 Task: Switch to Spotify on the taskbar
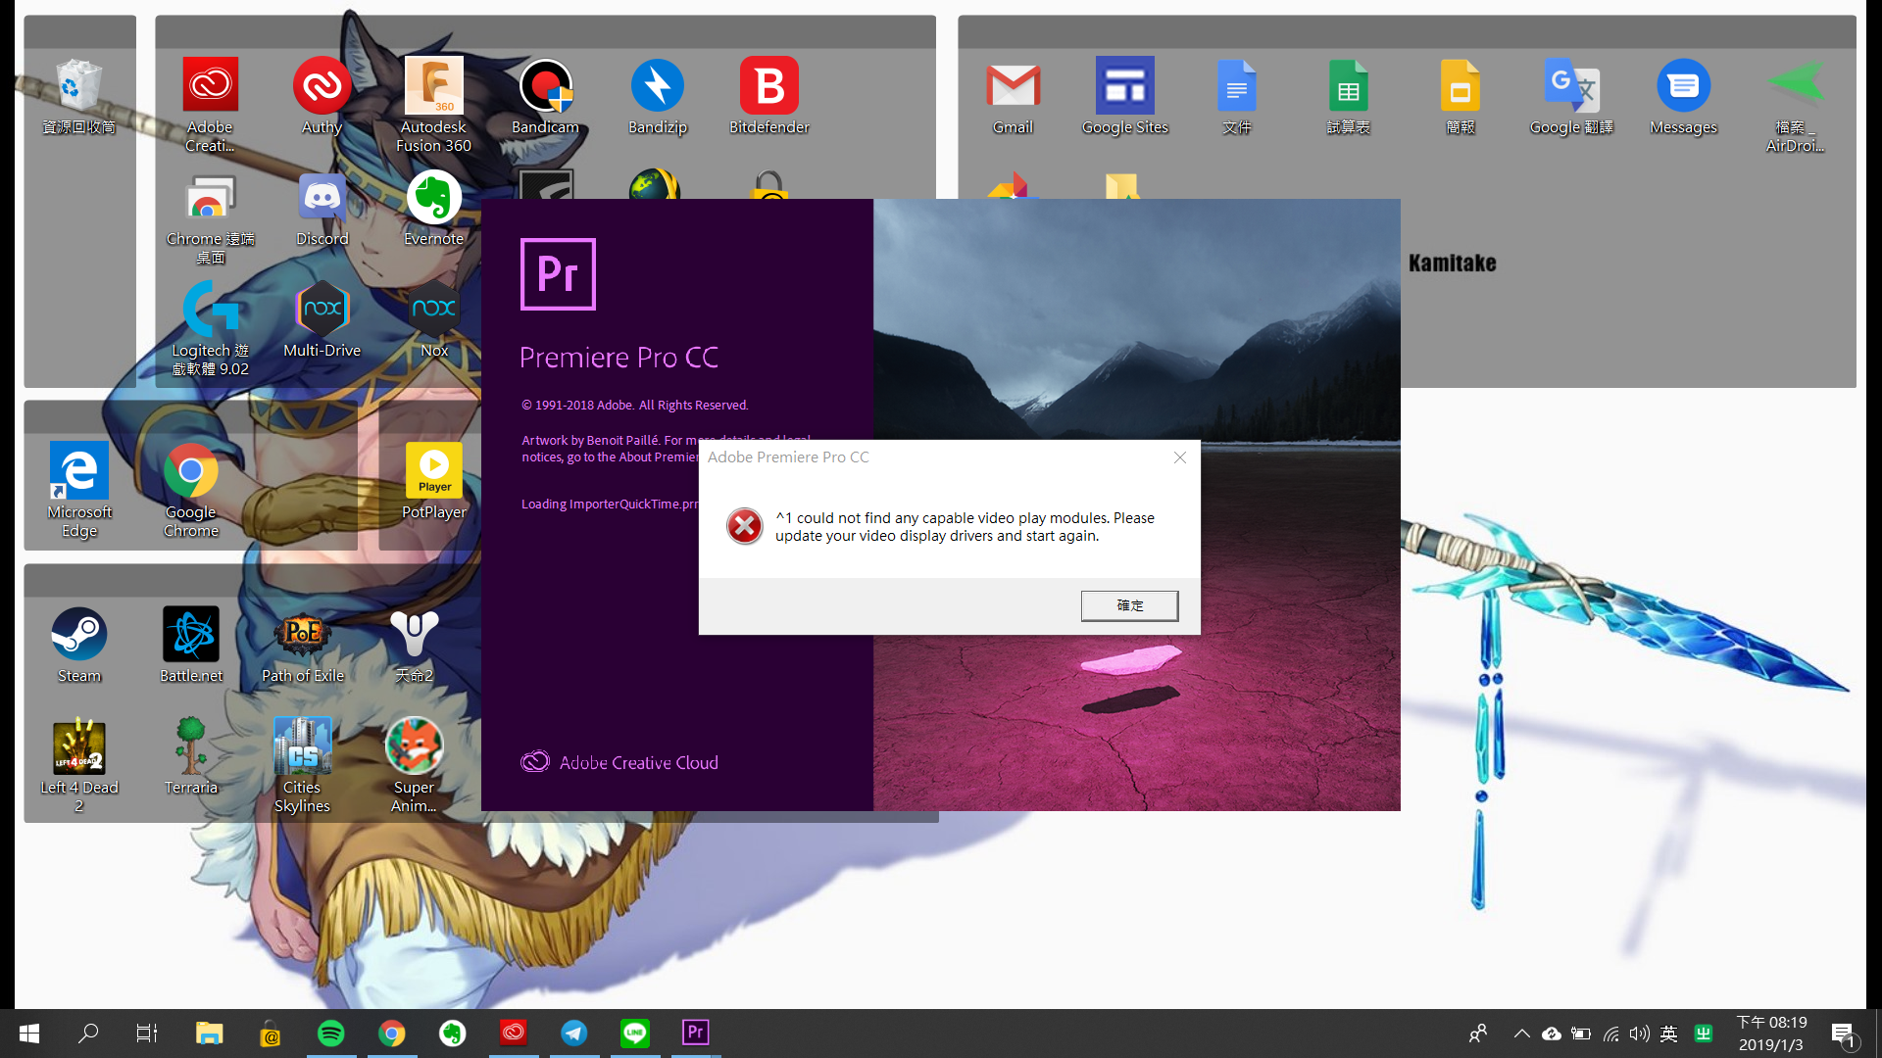pyautogui.click(x=331, y=1033)
